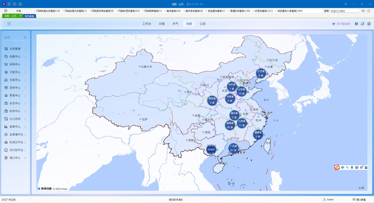Viewport: 374px width, 203px height.
Task: Click the search icon in title bar
Action: 15,4
